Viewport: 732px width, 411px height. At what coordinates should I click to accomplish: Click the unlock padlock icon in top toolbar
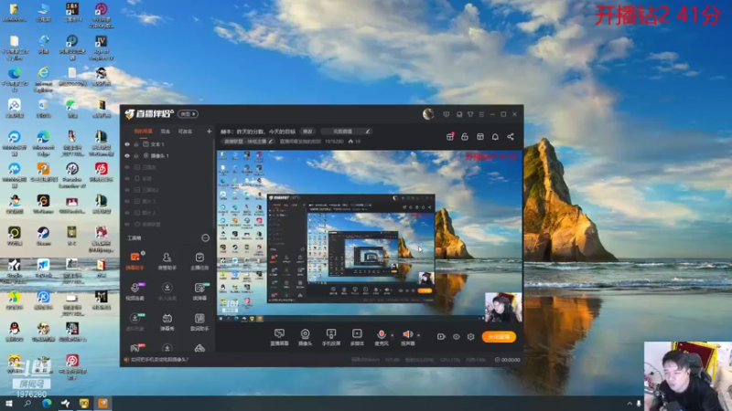[465, 136]
